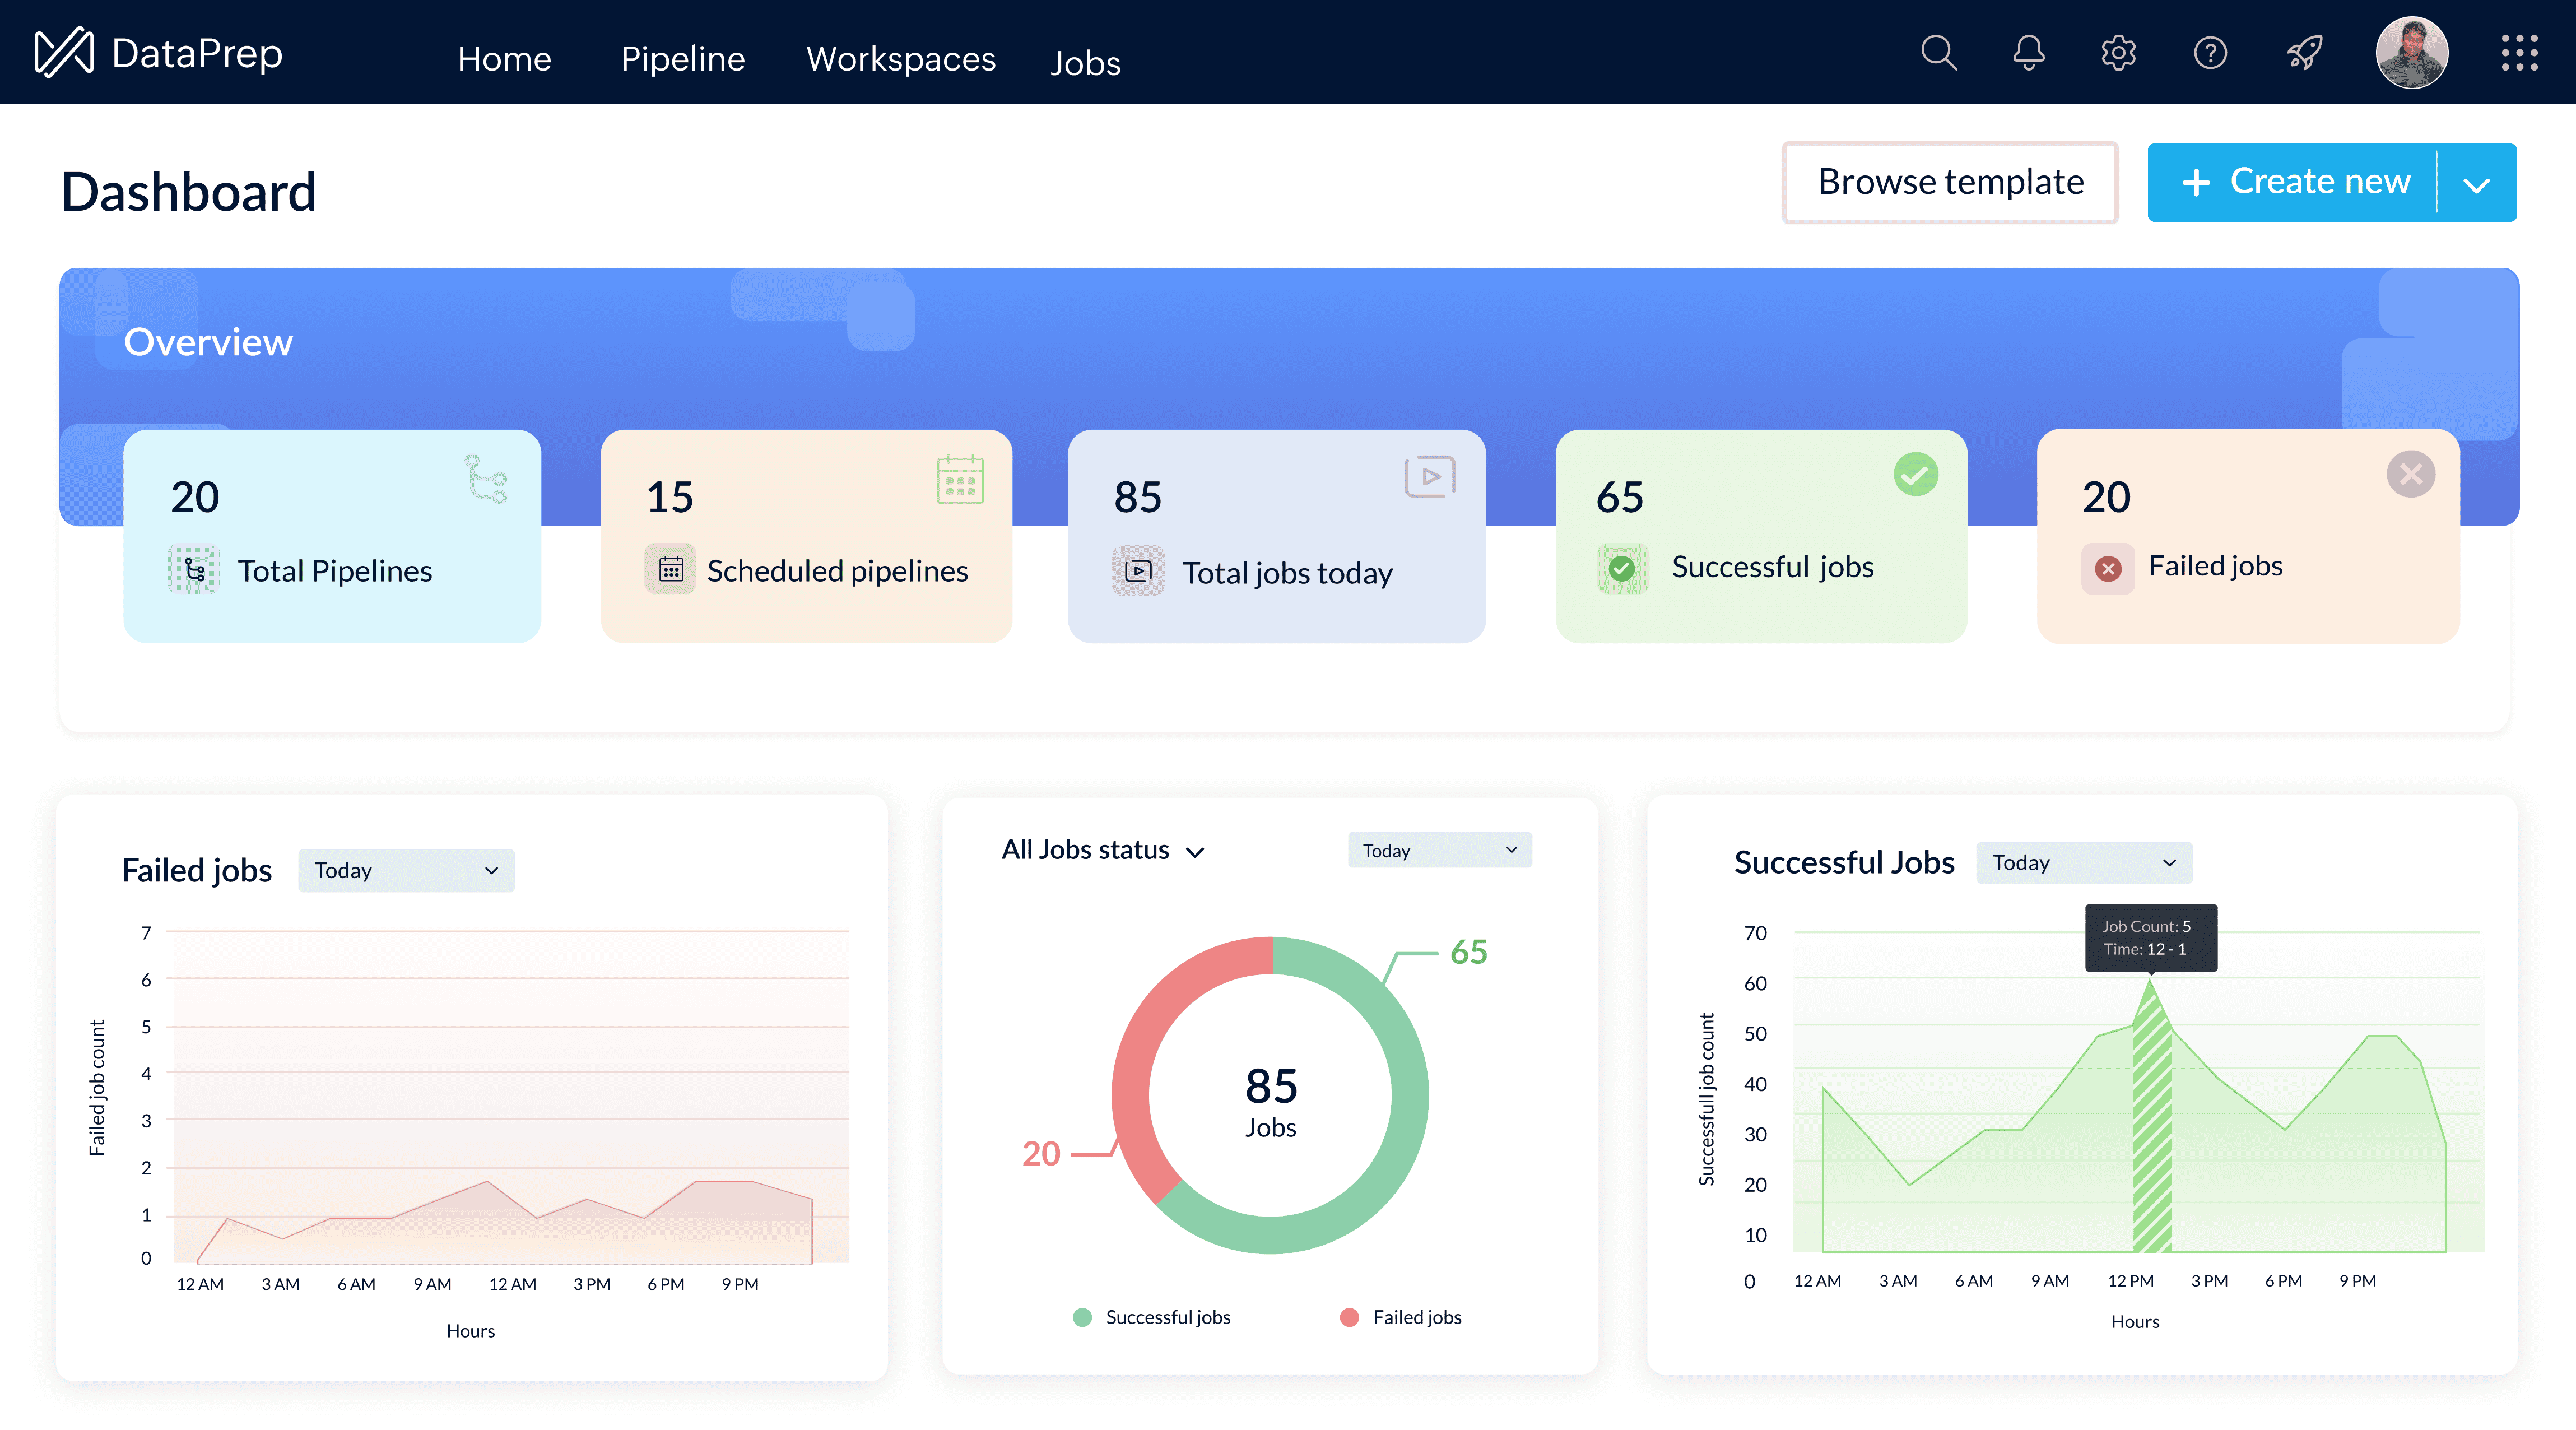
Task: Open the apps grid icon
Action: click(2519, 52)
